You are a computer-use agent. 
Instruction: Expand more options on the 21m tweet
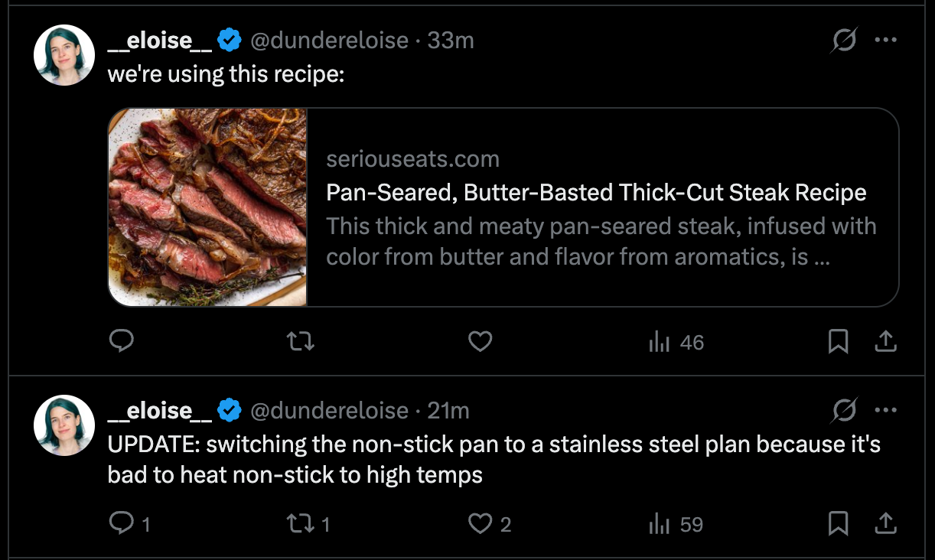click(x=885, y=411)
